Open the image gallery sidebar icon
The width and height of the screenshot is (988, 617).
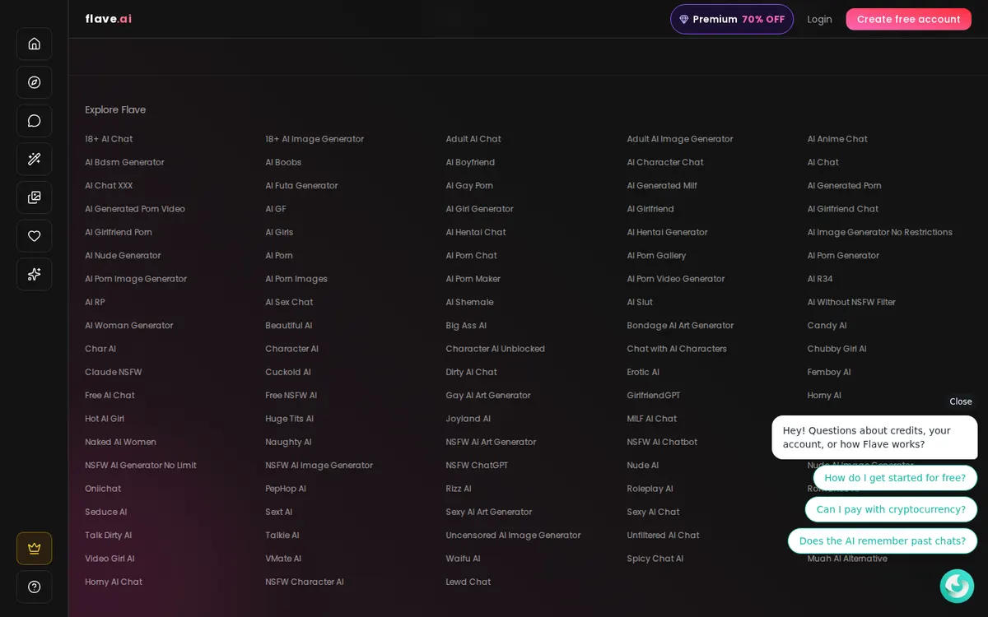[x=35, y=197]
